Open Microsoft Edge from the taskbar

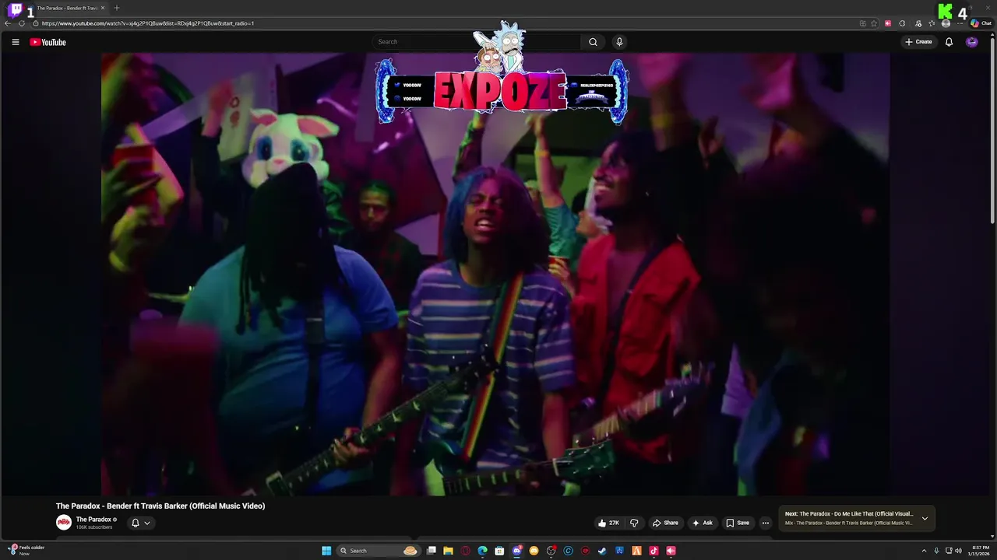[x=482, y=551]
